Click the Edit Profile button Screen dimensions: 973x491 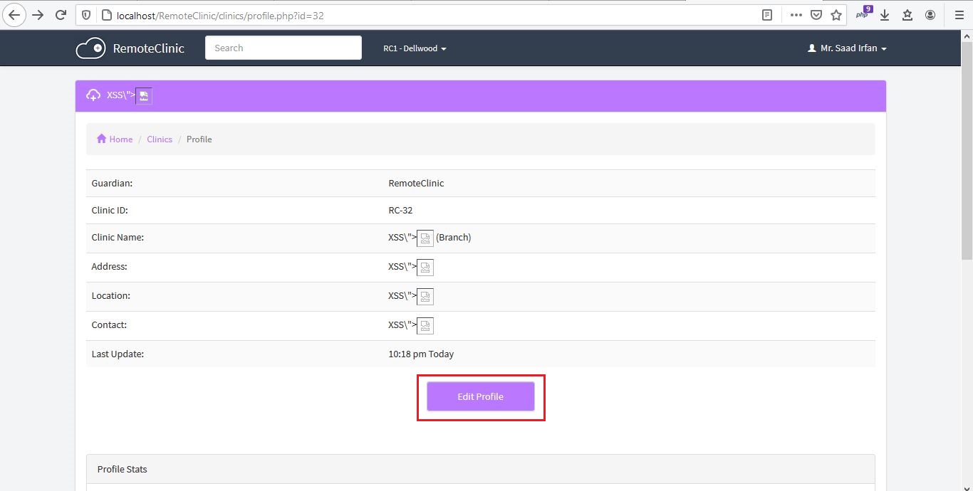point(481,396)
